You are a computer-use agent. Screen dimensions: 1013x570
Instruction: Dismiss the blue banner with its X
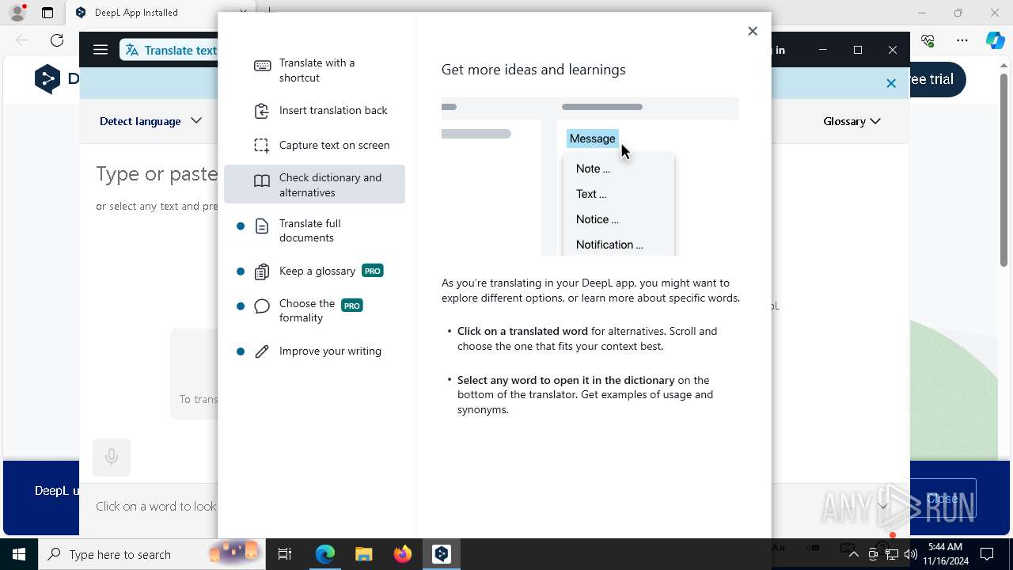click(891, 83)
